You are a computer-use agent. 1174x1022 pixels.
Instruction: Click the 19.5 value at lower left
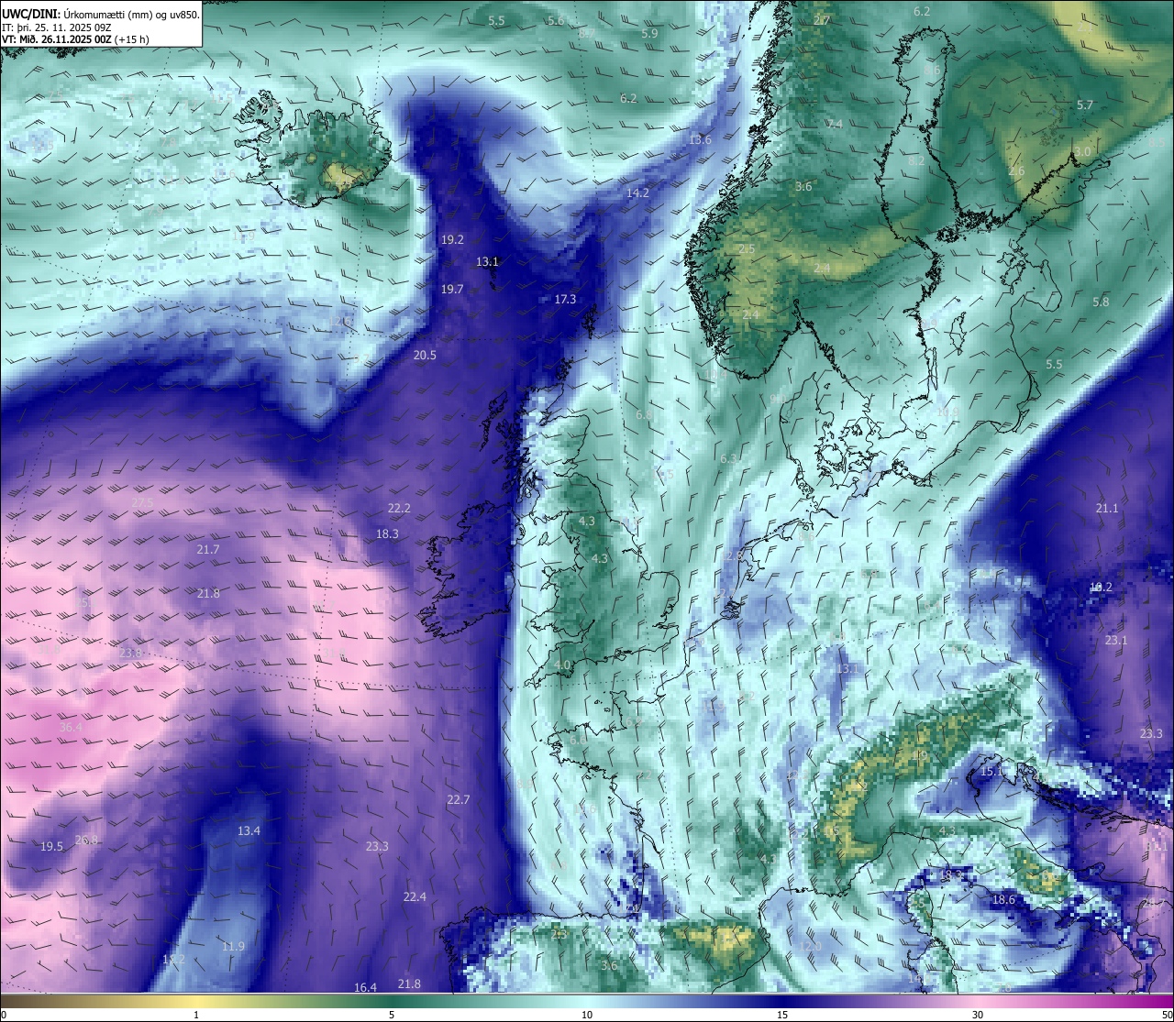tap(51, 846)
